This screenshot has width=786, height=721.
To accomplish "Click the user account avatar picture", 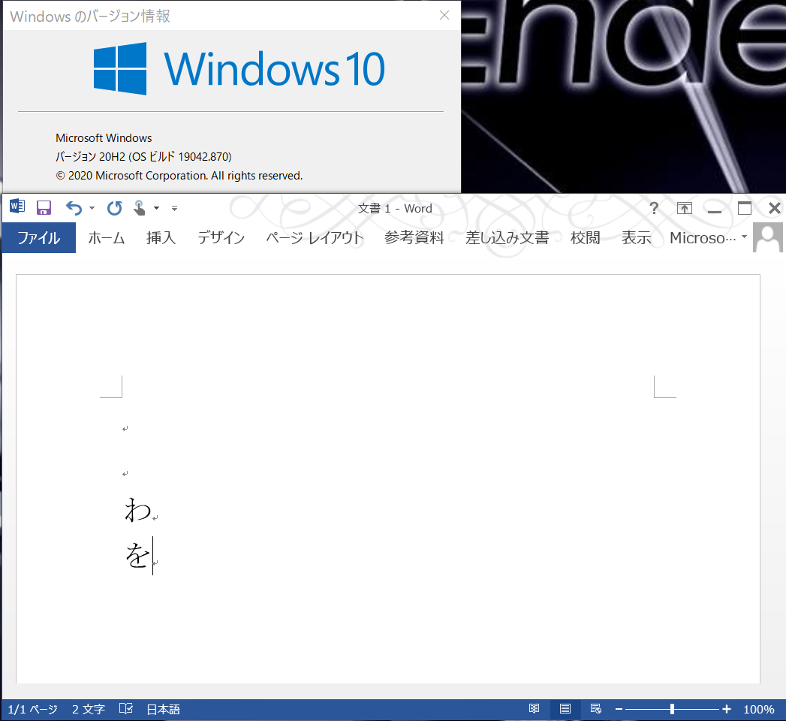I will coord(768,237).
